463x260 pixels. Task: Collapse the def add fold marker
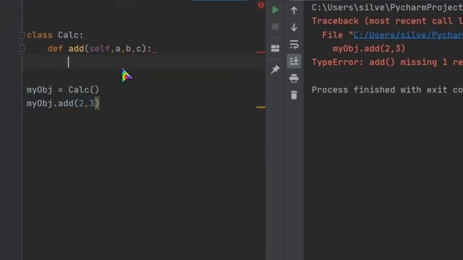click(22, 48)
